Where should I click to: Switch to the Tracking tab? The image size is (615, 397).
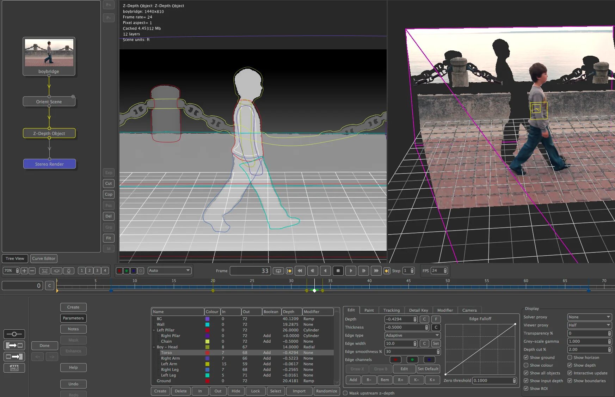(x=391, y=310)
